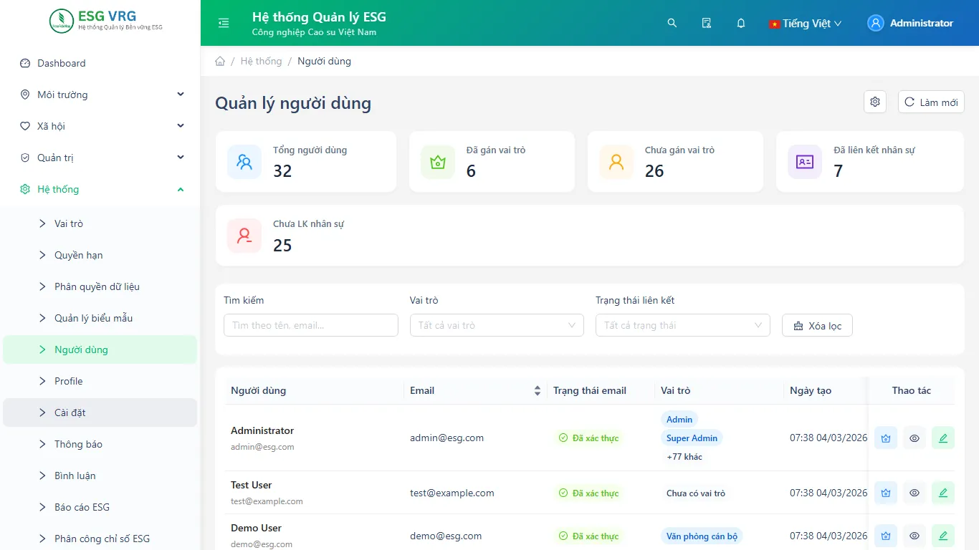Click the Super Admin role tag
Viewport: 979px width, 550px height.
click(692, 438)
